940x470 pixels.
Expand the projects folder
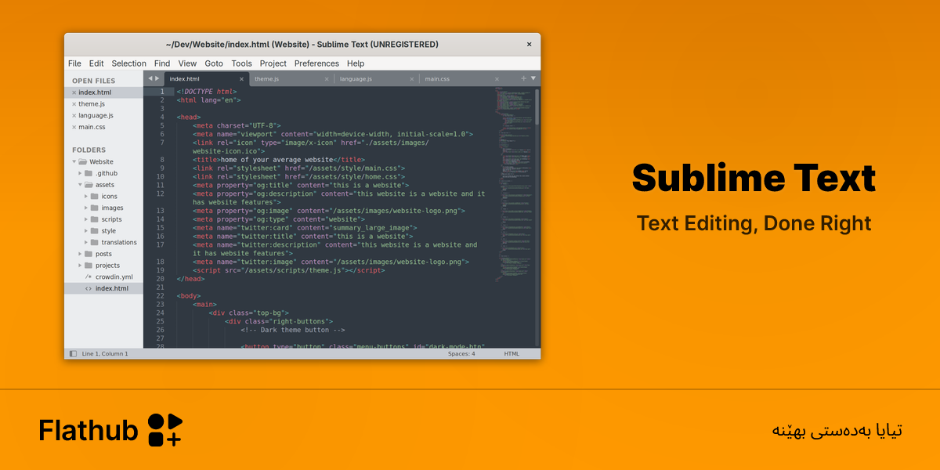point(80,266)
